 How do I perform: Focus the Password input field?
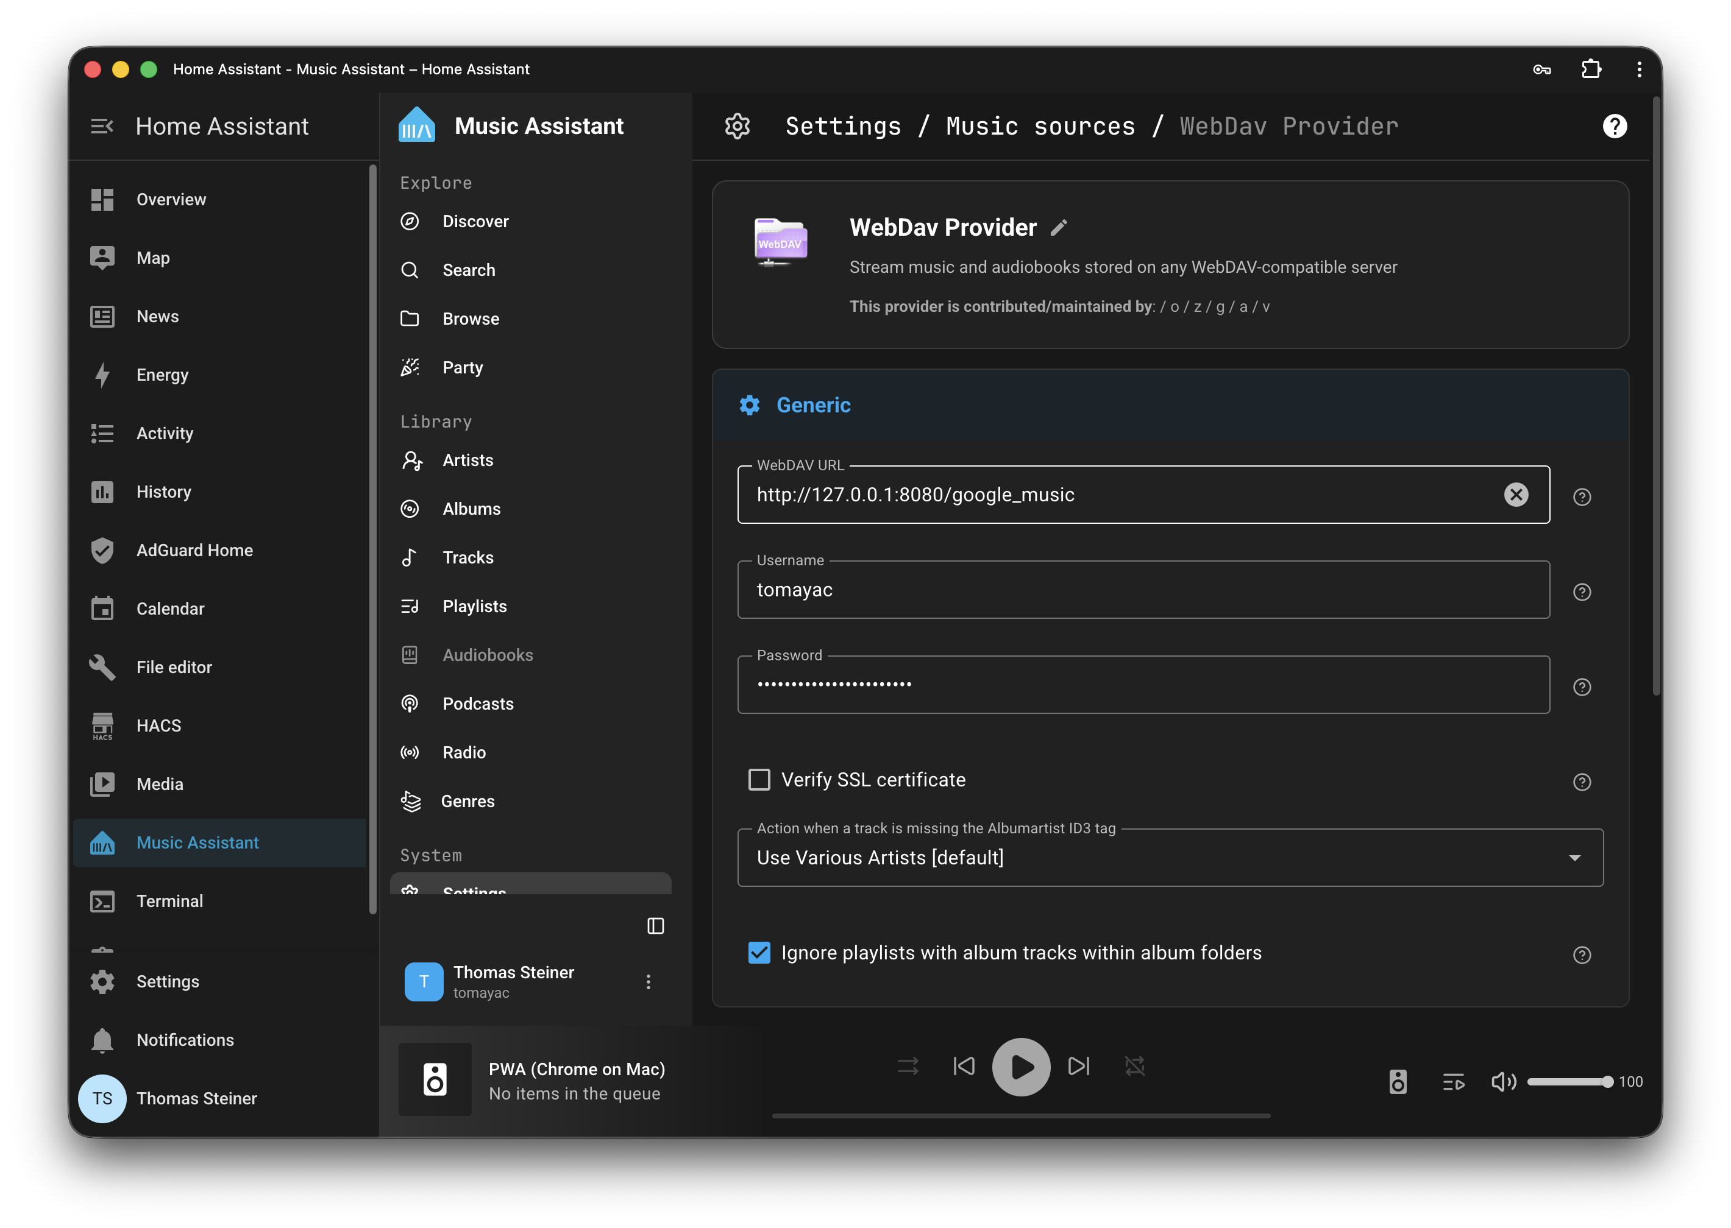coord(1143,685)
